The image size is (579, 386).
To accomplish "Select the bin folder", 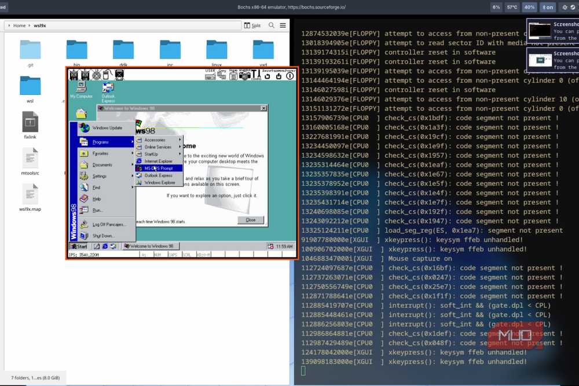I will coord(77,53).
